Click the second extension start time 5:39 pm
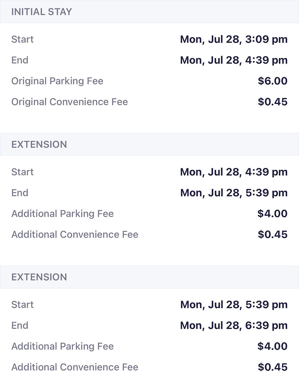 coord(234,304)
